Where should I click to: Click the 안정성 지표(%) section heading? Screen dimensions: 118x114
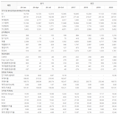pyautogui.click(x=7, y=72)
